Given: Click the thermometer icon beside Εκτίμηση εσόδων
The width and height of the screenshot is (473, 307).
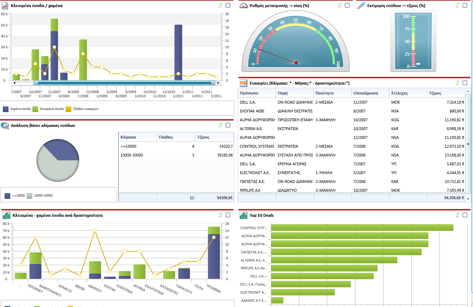Looking at the screenshot, I should pyautogui.click(x=361, y=6).
